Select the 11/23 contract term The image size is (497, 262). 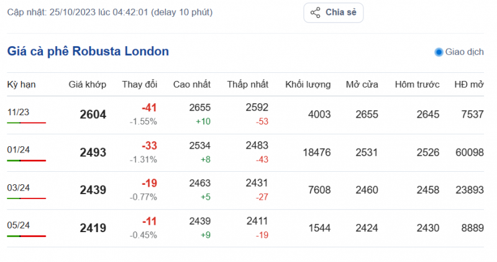coord(18,112)
